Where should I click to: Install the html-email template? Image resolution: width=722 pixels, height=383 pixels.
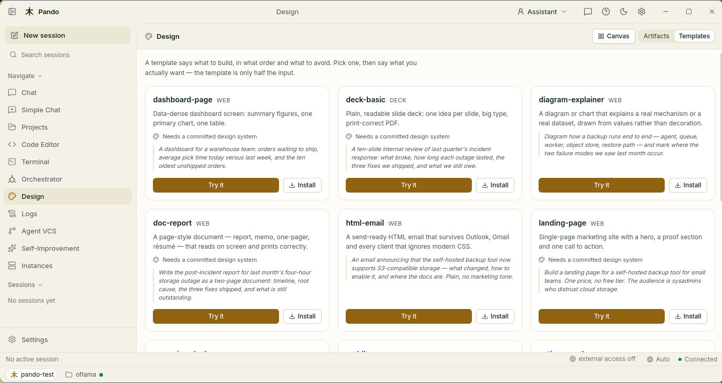tap(495, 316)
